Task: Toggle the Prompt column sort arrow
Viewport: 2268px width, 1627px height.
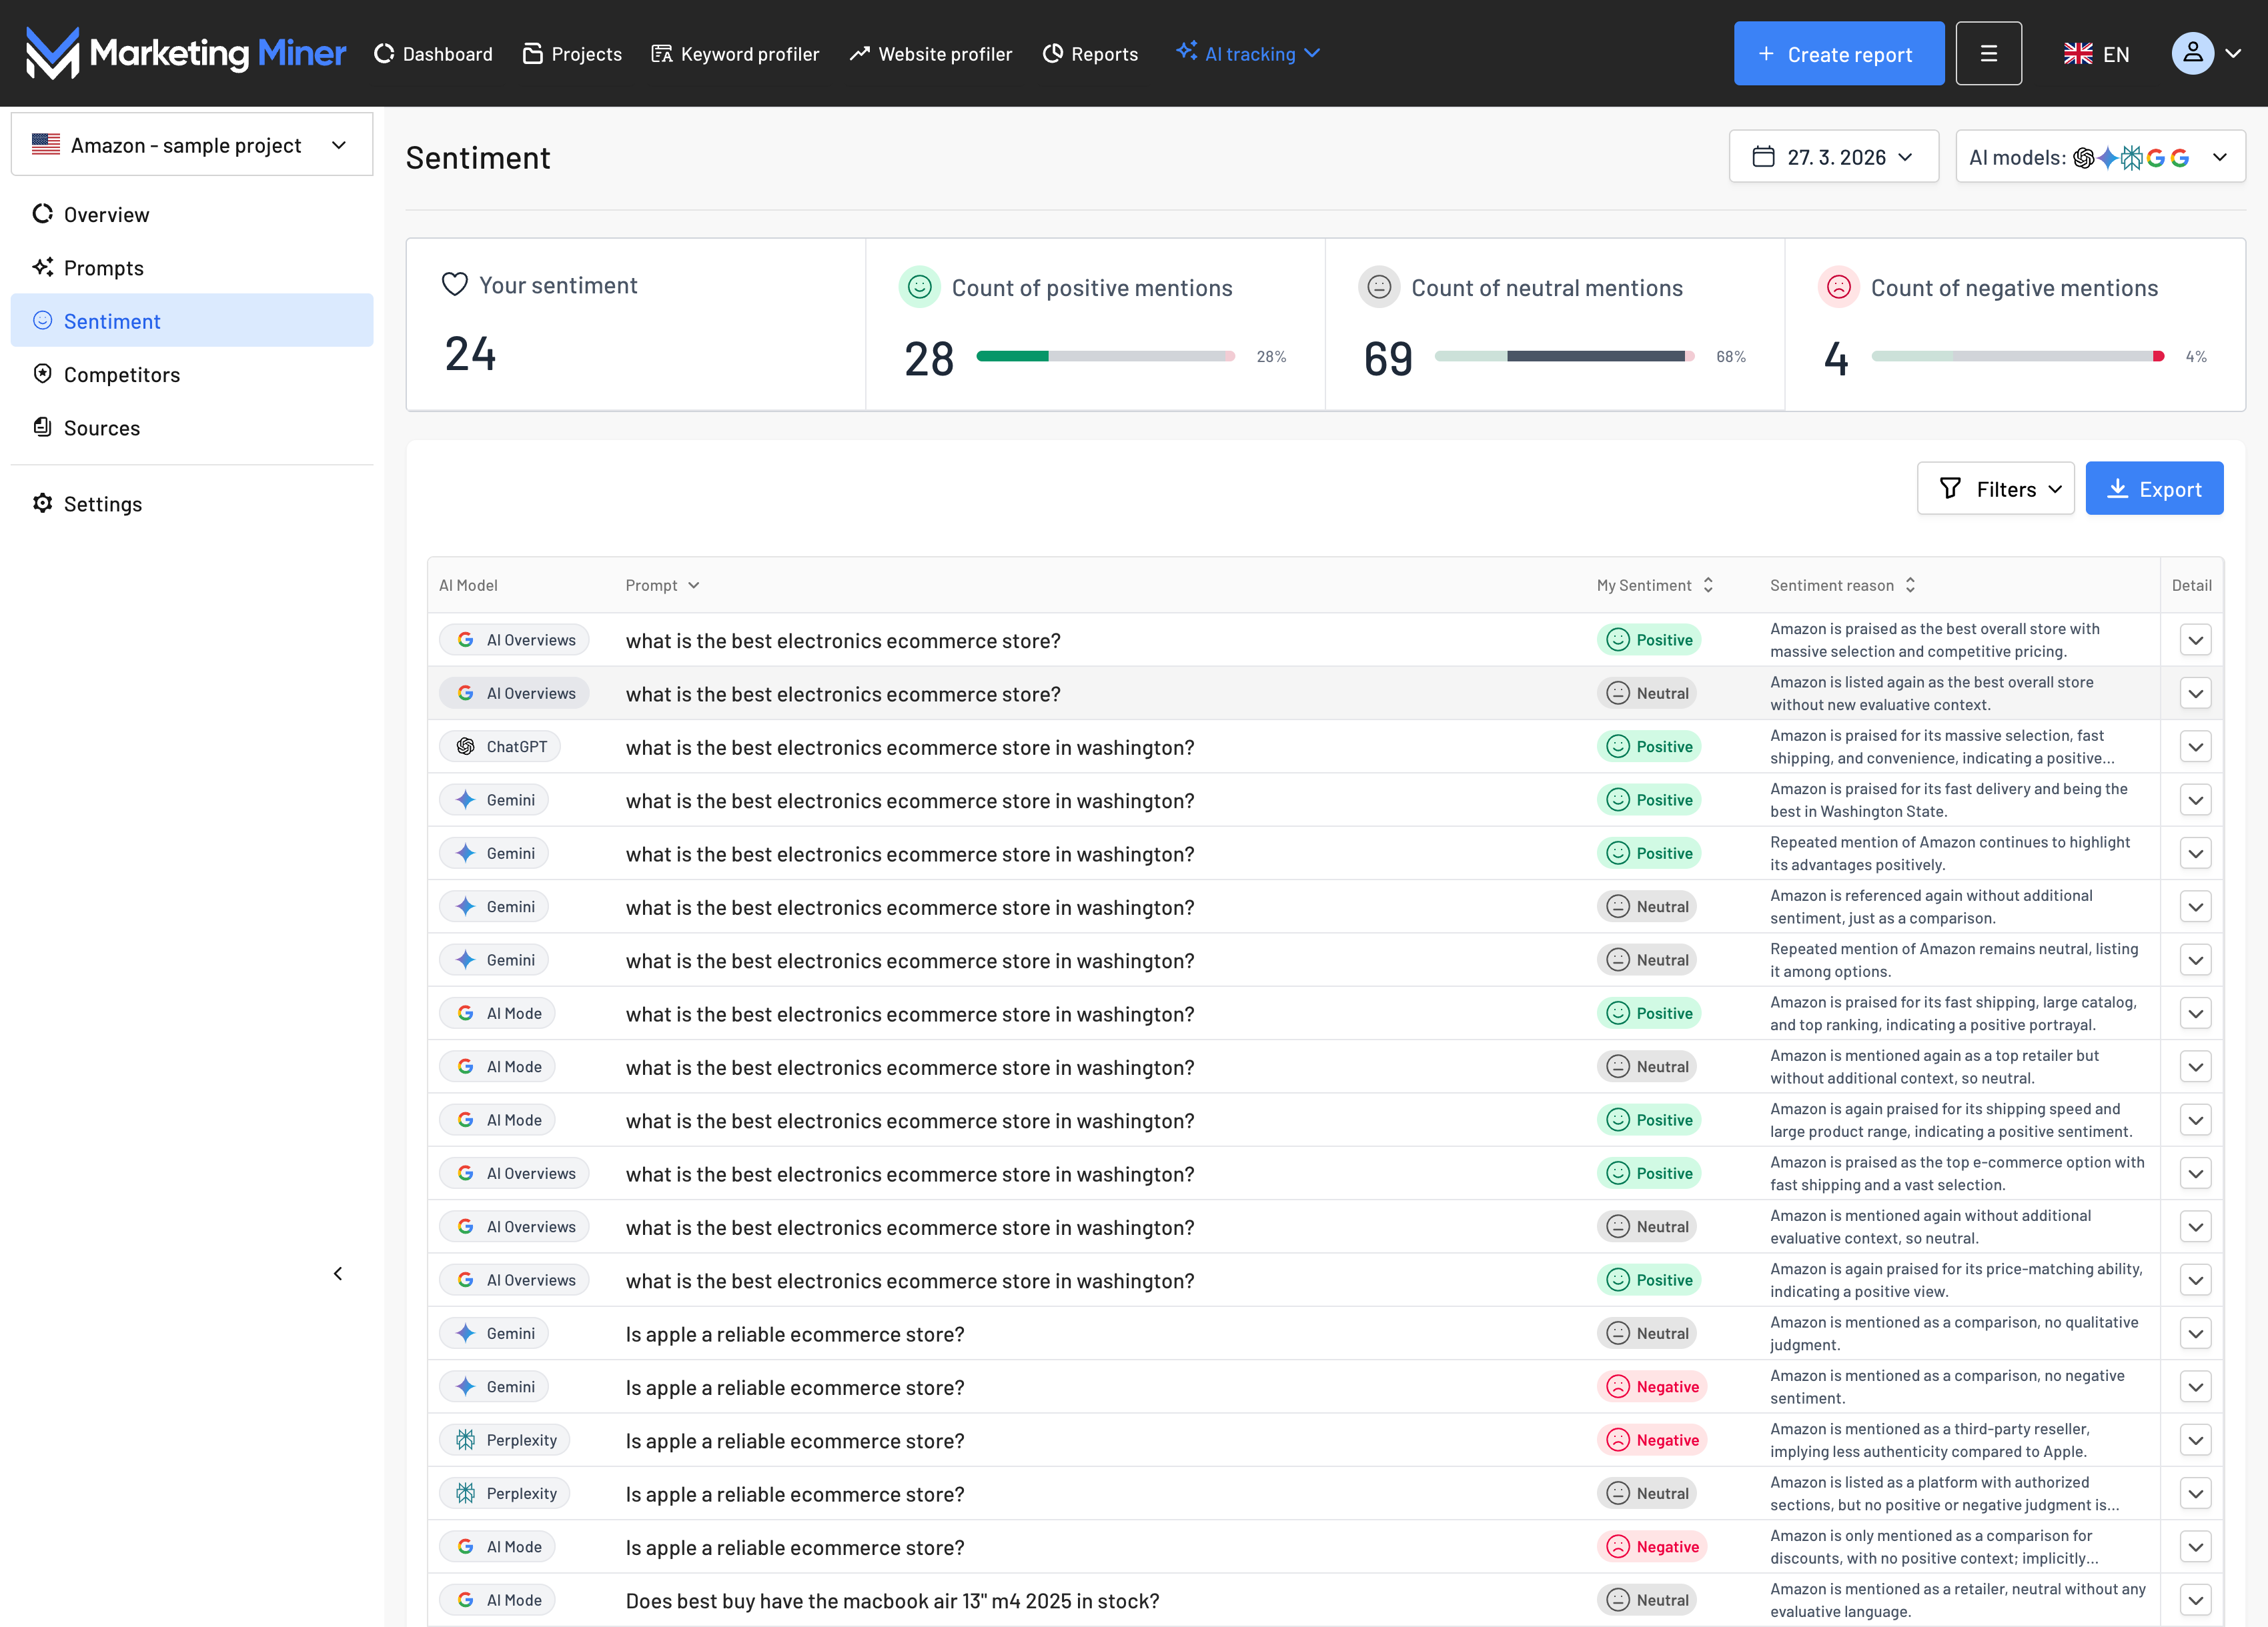Action: tap(694, 585)
